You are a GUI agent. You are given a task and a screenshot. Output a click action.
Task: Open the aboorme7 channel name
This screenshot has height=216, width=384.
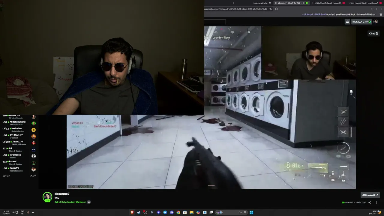(x=62, y=194)
